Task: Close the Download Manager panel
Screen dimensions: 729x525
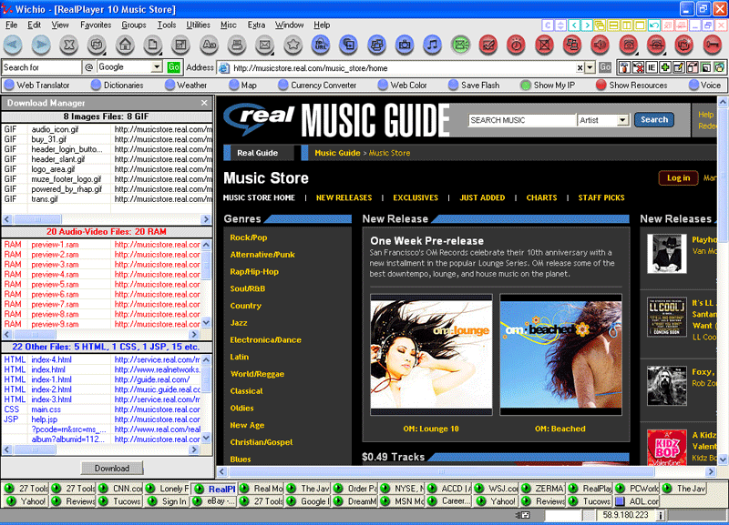Action: click(204, 103)
